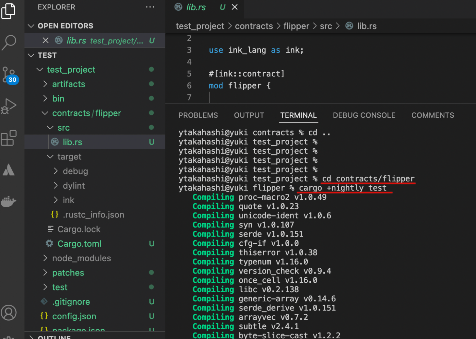Expand the node_modules folder
The height and width of the screenshot is (339, 476).
click(x=45, y=258)
